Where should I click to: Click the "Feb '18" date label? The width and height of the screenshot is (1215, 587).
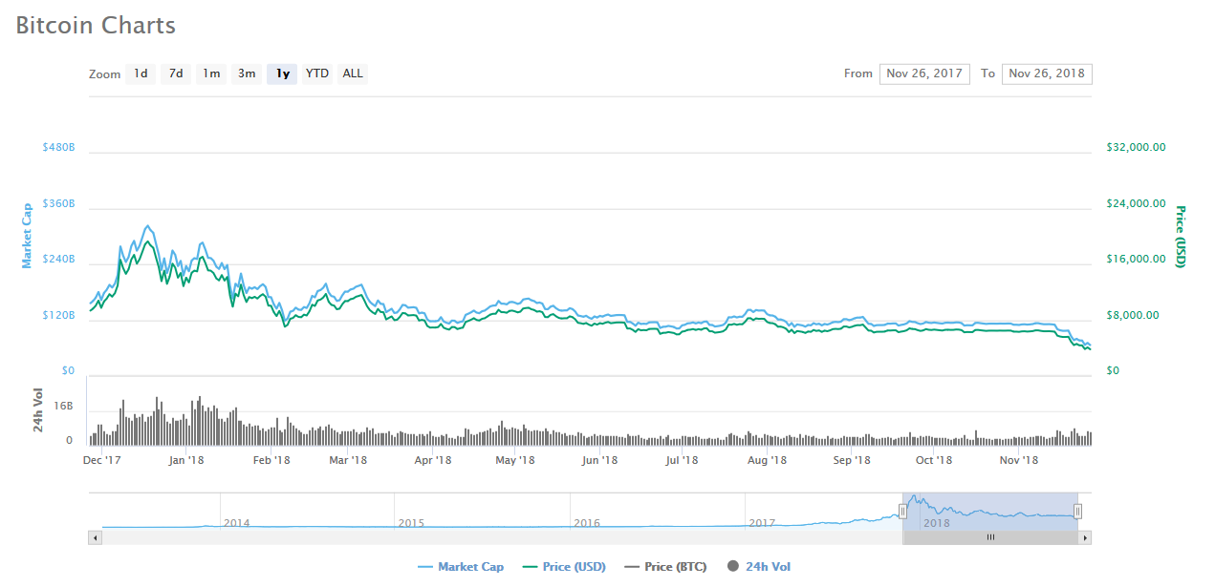[271, 460]
